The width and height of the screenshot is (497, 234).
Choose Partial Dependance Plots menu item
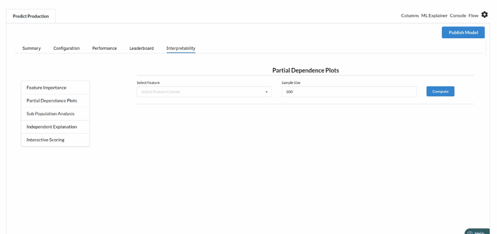point(52,100)
